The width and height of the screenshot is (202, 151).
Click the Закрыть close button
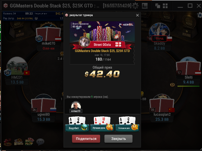tap(118, 139)
